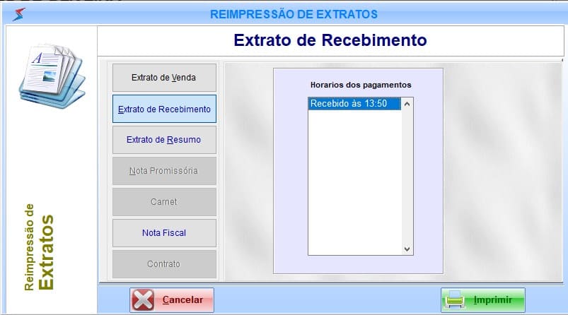Open Extrato de Resumo
Image resolution: width=568 pixels, height=315 pixels.
point(164,140)
